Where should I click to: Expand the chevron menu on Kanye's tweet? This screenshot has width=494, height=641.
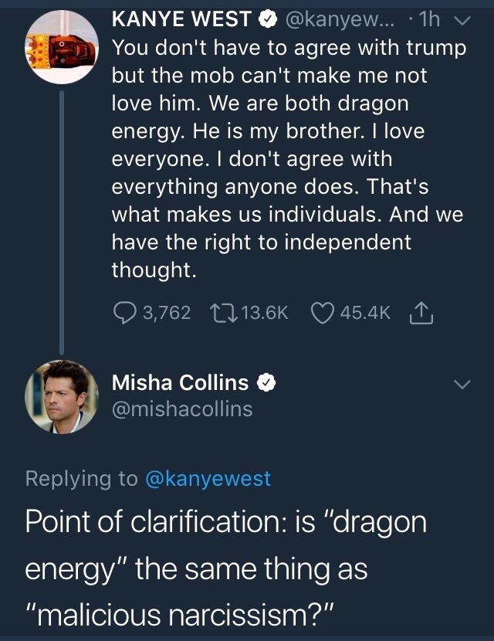461,18
